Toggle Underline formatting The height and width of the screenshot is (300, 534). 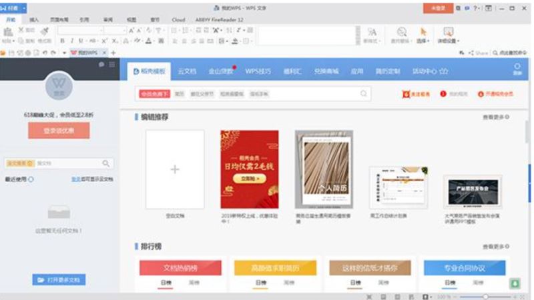[x=81, y=41]
